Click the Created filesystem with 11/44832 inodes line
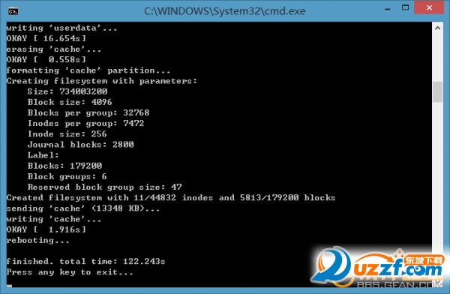450x294 pixels. click(171, 198)
